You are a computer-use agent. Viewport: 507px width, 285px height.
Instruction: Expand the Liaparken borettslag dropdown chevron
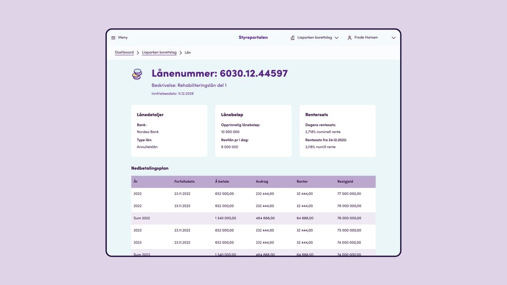(x=337, y=37)
